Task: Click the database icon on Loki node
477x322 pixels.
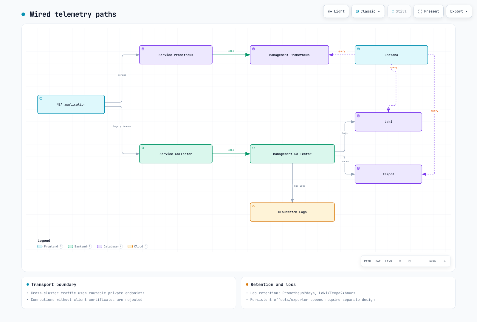Action: 358,116
